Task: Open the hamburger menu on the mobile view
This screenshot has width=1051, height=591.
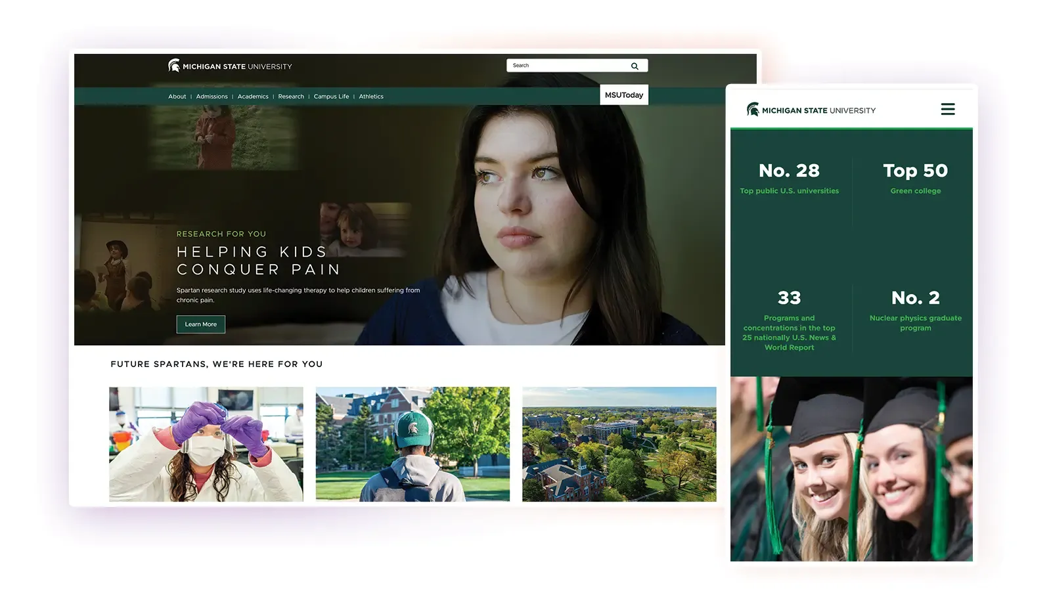Action: 948,110
